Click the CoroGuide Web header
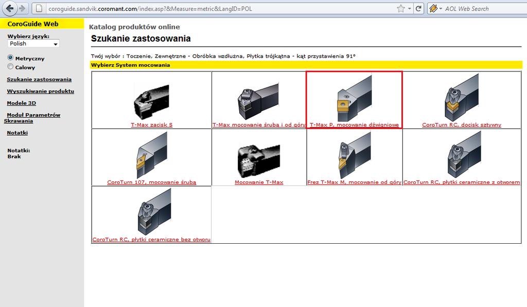Screen dimensions: 527x307 click(33, 24)
